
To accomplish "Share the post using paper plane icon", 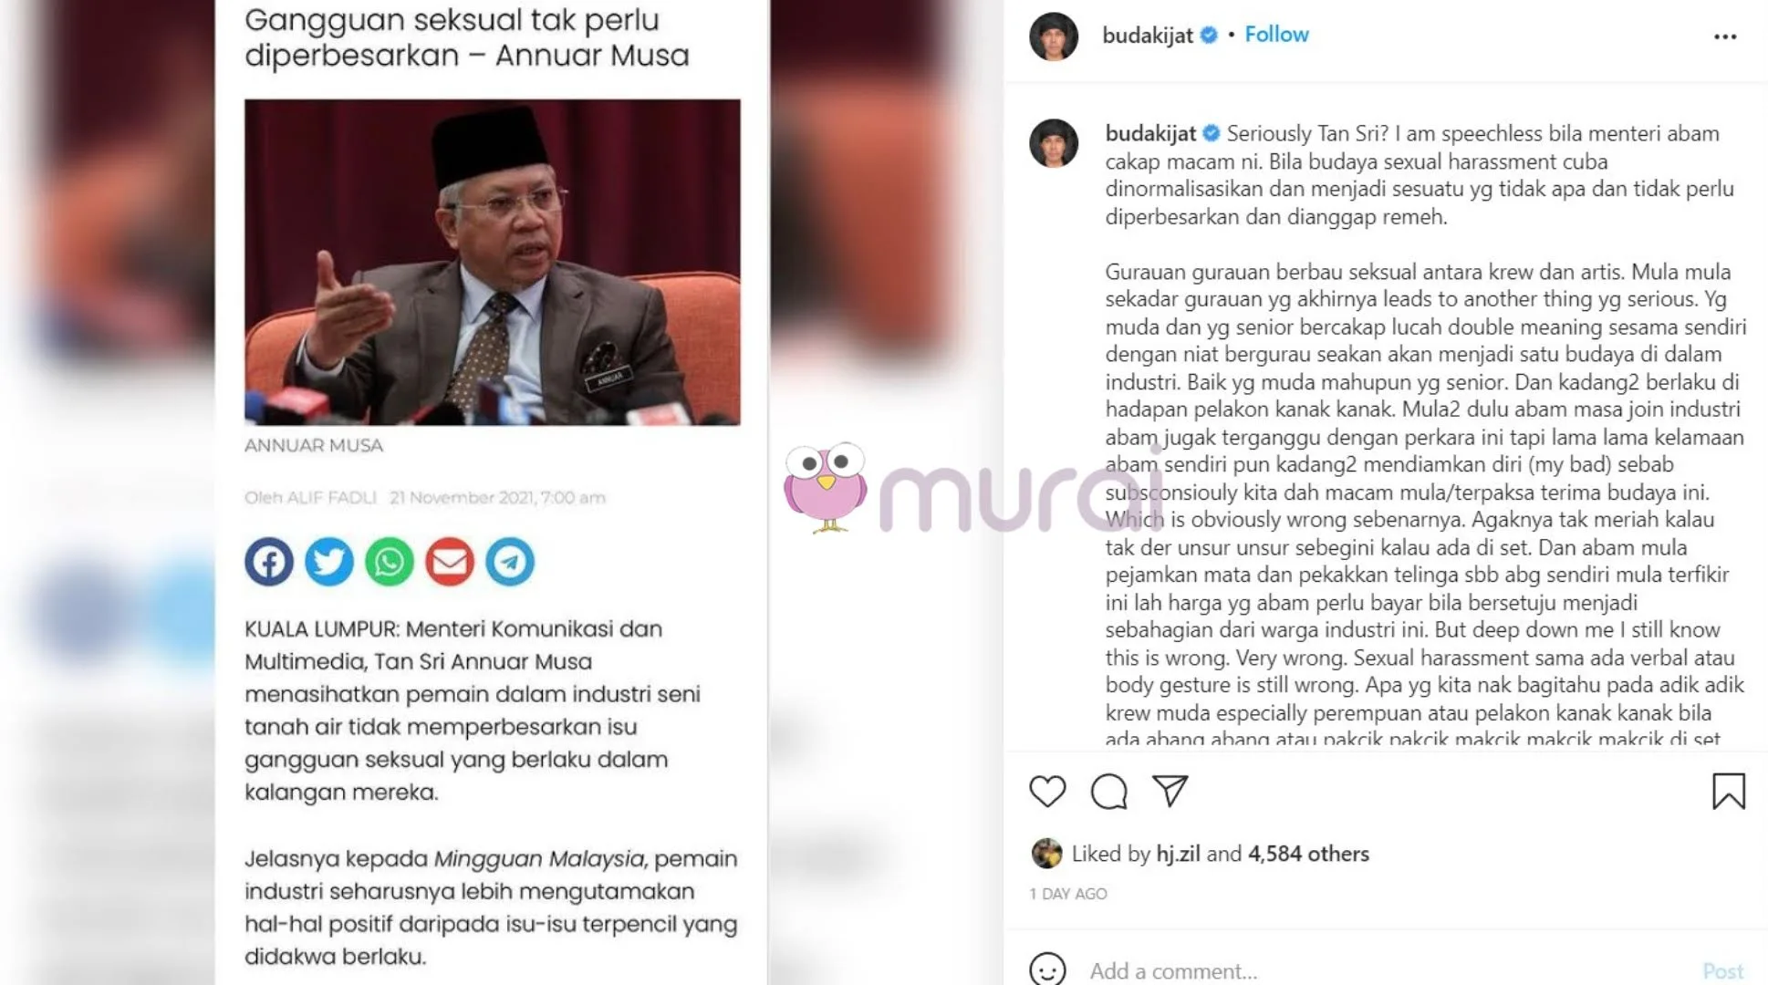I will coord(1170,791).
